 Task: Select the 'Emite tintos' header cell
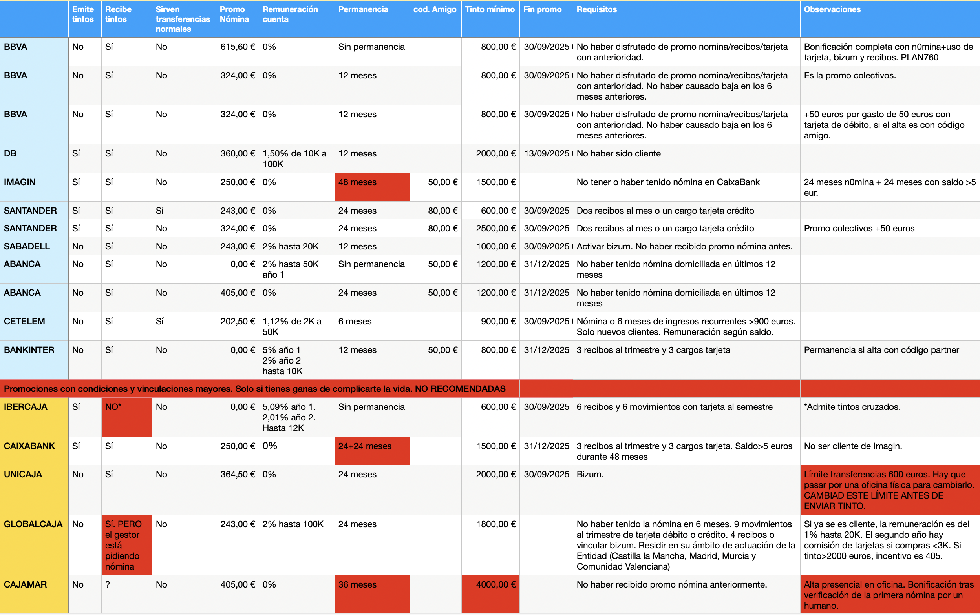click(x=85, y=19)
